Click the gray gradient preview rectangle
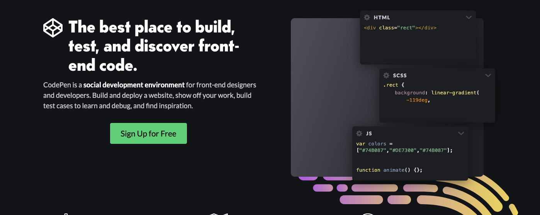The width and height of the screenshot is (540, 215). [x=325, y=97]
